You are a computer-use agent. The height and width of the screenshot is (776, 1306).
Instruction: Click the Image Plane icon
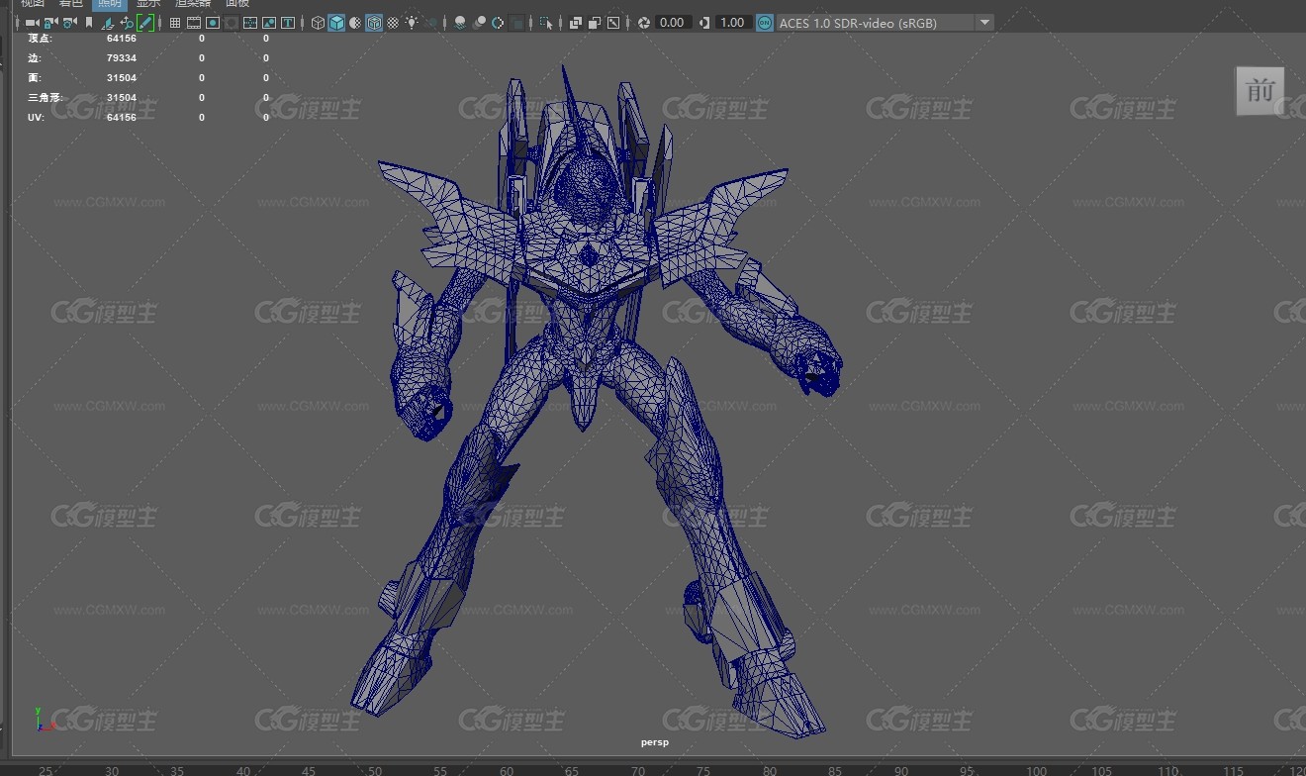click(108, 22)
